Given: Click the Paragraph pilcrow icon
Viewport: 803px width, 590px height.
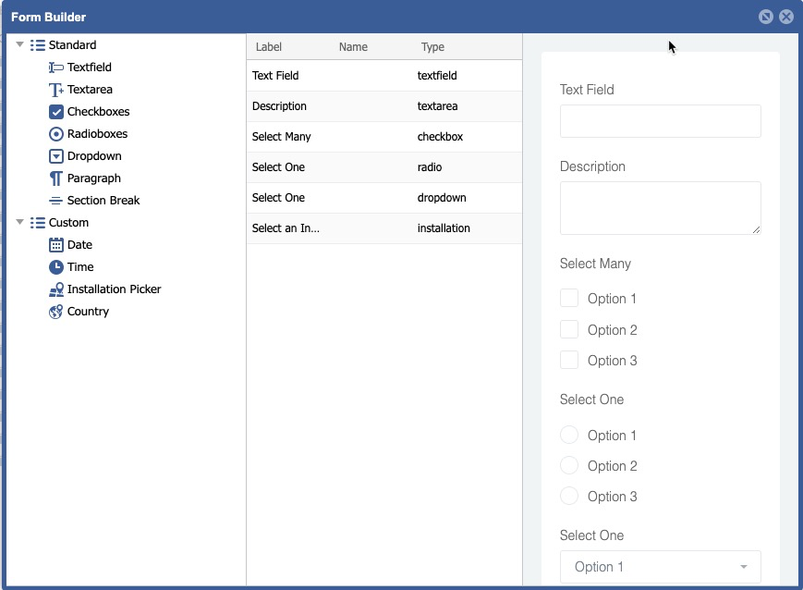Looking at the screenshot, I should [x=56, y=178].
